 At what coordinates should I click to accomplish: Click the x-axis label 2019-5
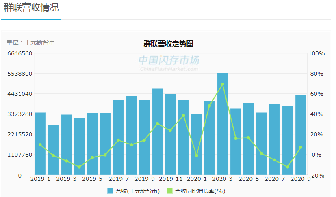coord(92,179)
